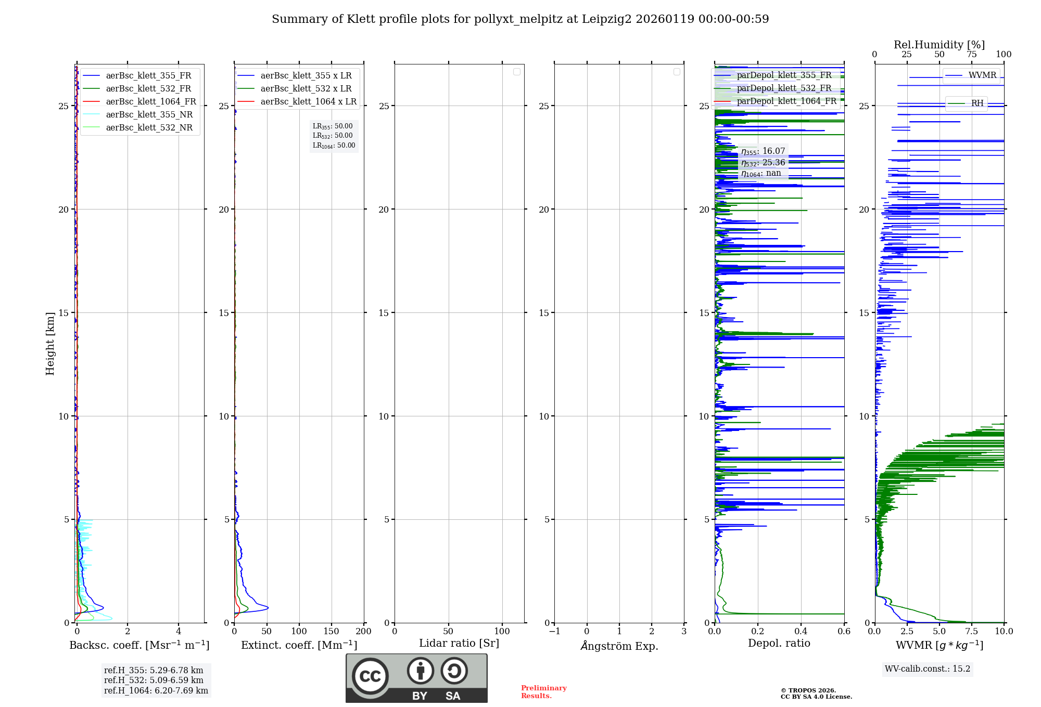The image size is (1041, 707).
Task: Click the WVMR legend entry
Action: (x=982, y=75)
